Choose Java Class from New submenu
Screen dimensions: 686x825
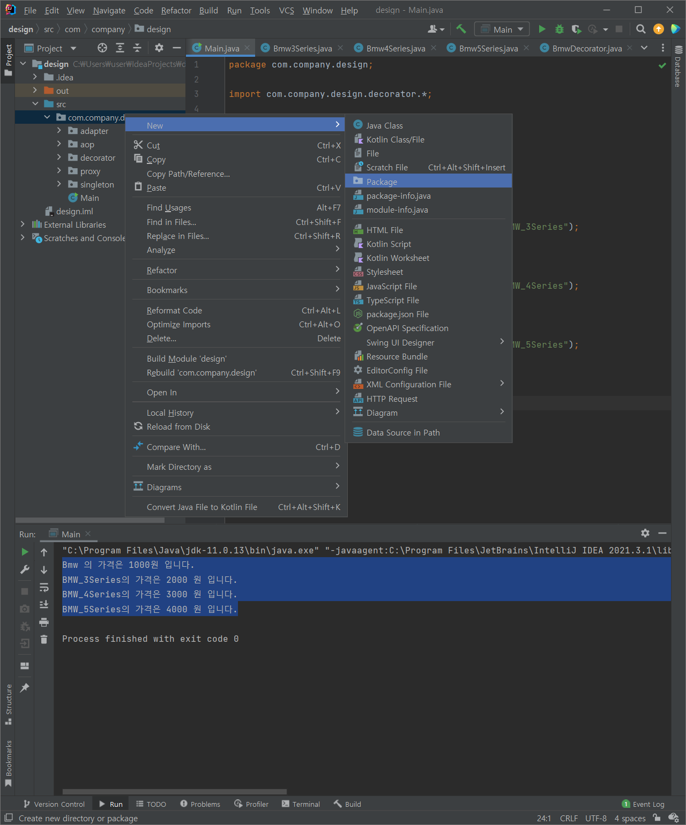click(x=429, y=125)
